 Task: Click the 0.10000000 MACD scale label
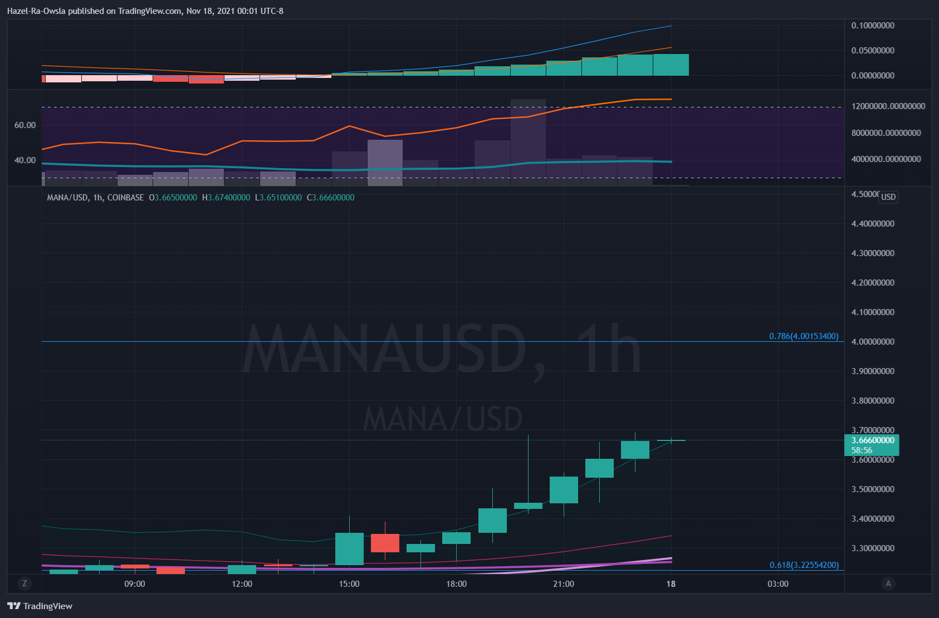873,25
